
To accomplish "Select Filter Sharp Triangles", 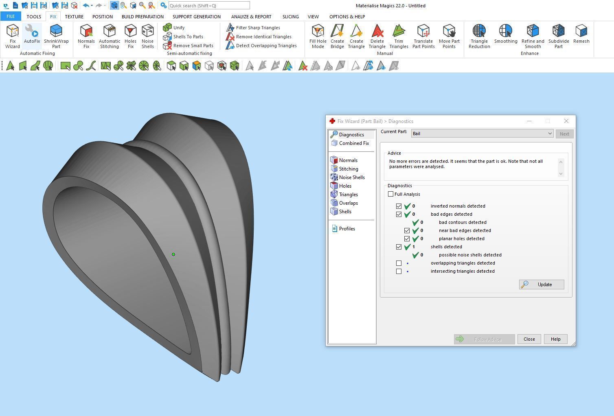I will pyautogui.click(x=253, y=28).
